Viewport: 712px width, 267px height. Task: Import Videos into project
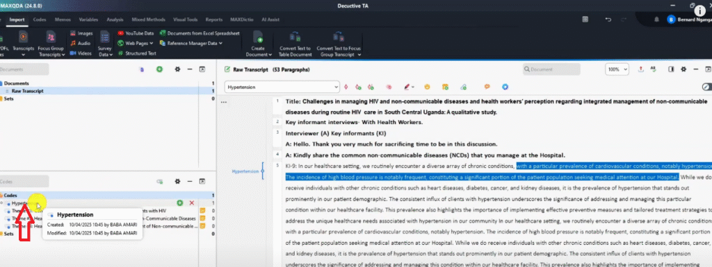(x=81, y=53)
